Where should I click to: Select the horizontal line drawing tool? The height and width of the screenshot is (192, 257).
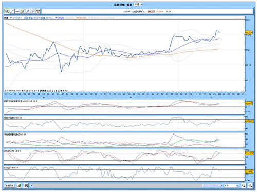click(17, 11)
